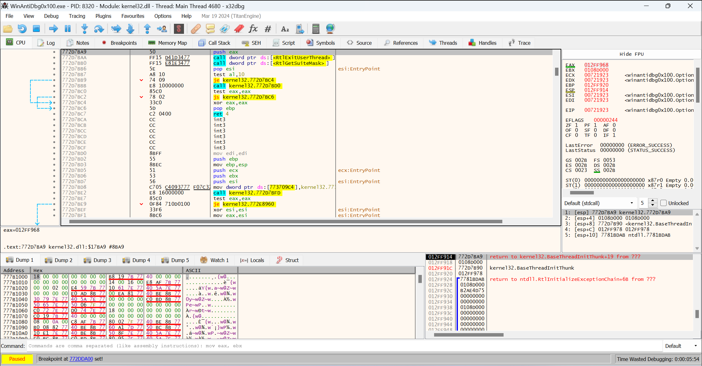Open the calculator toolbar icon
Screen dimensions: 702x366
pos(316,29)
